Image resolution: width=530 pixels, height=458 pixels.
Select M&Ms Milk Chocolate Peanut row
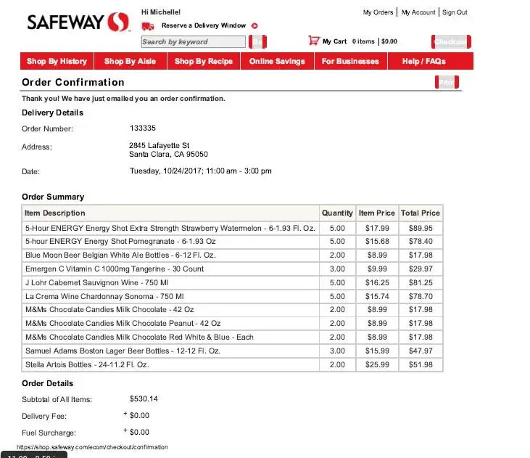pyautogui.click(x=232, y=323)
